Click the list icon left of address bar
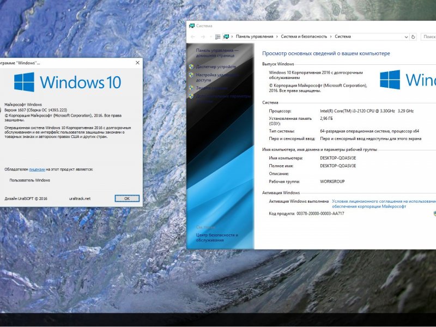The image size is (436, 327). [x=218, y=37]
